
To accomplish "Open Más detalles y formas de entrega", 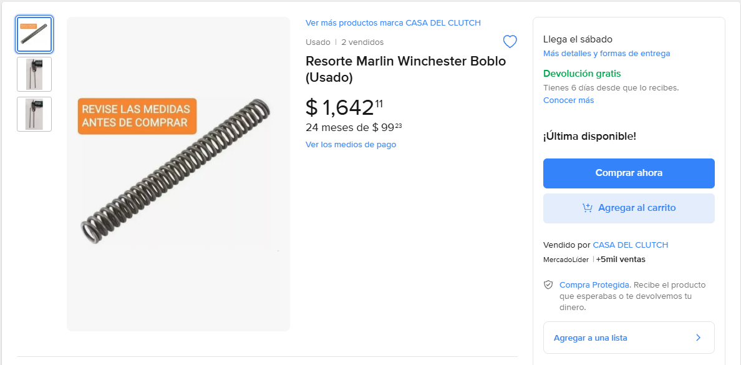I will click(606, 54).
